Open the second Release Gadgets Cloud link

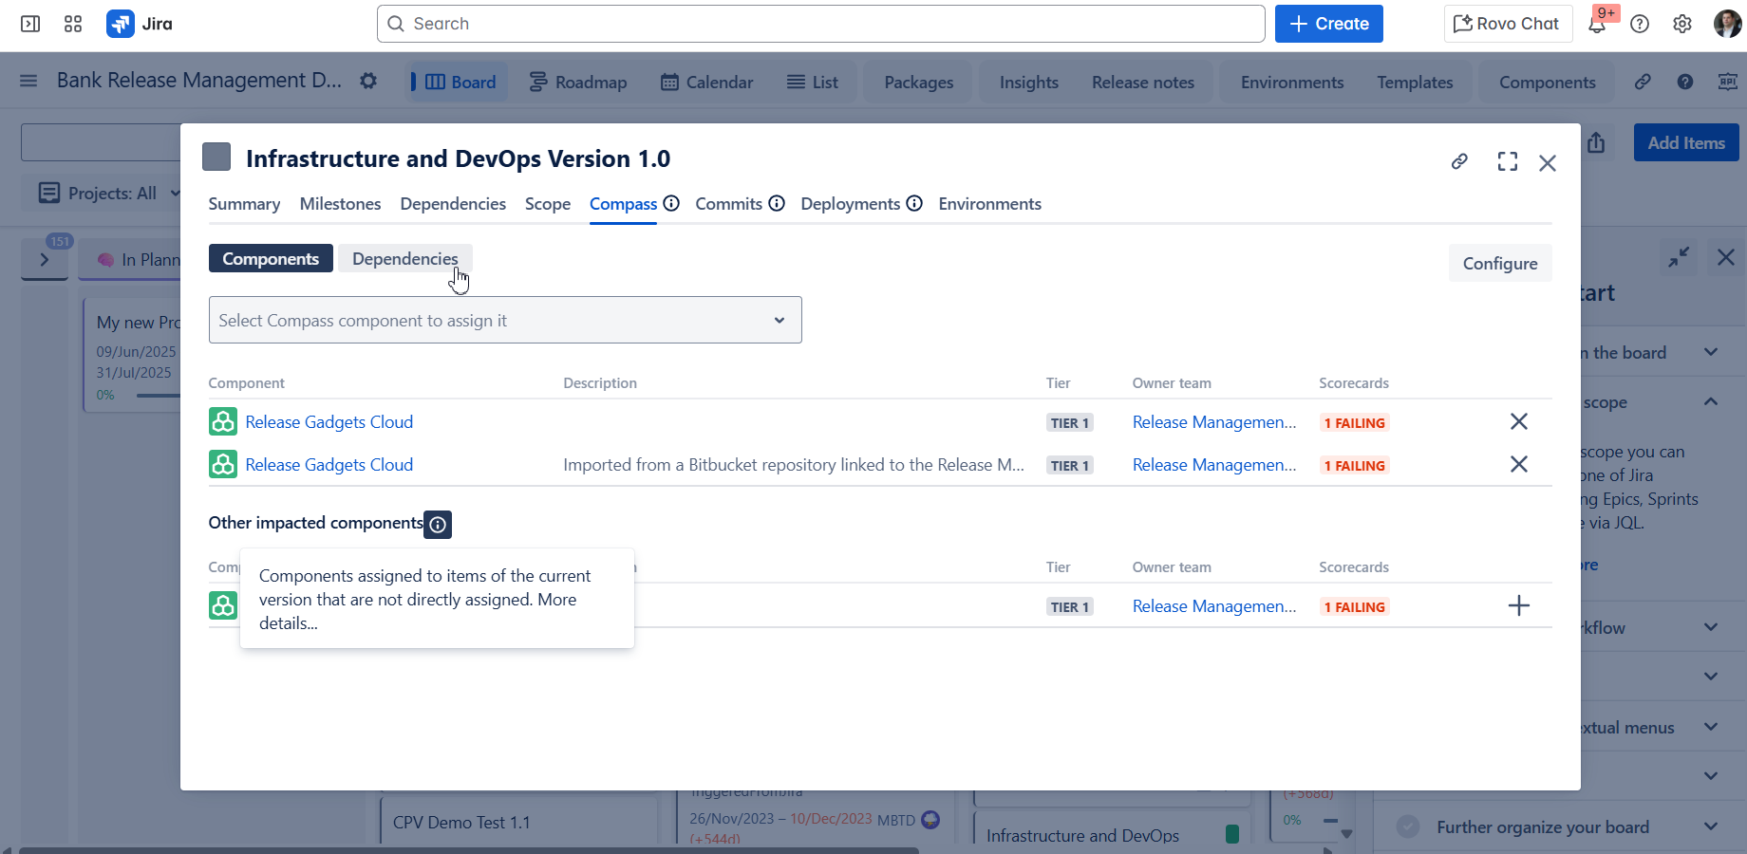(329, 465)
